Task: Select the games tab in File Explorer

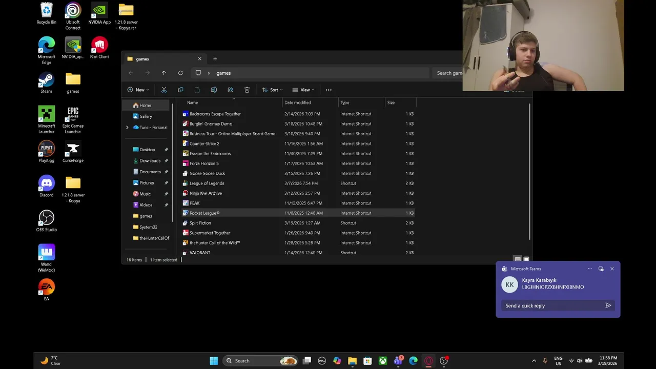Action: click(164, 59)
